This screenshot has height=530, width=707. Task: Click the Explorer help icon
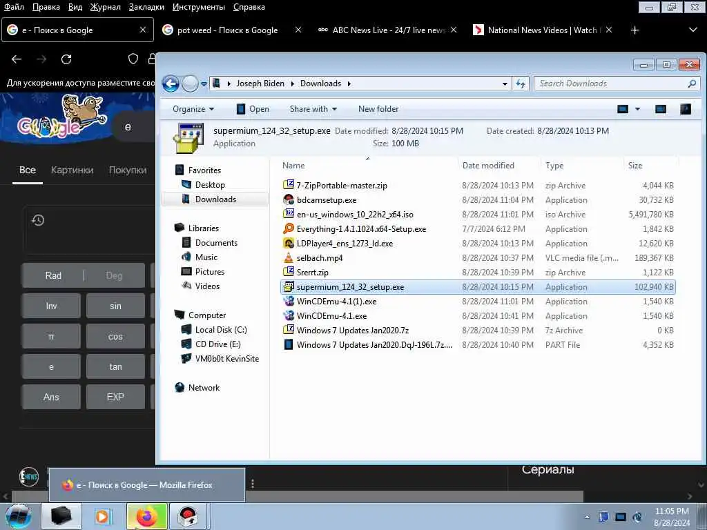(x=686, y=109)
